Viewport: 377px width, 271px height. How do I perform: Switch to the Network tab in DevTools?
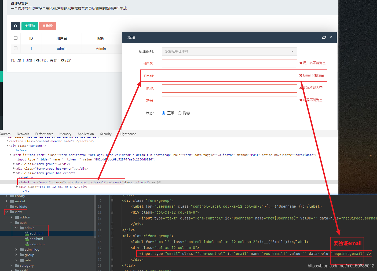[23, 134]
